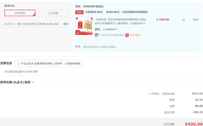
Task: Select 京东快递 delivery method
Action: 20,13
